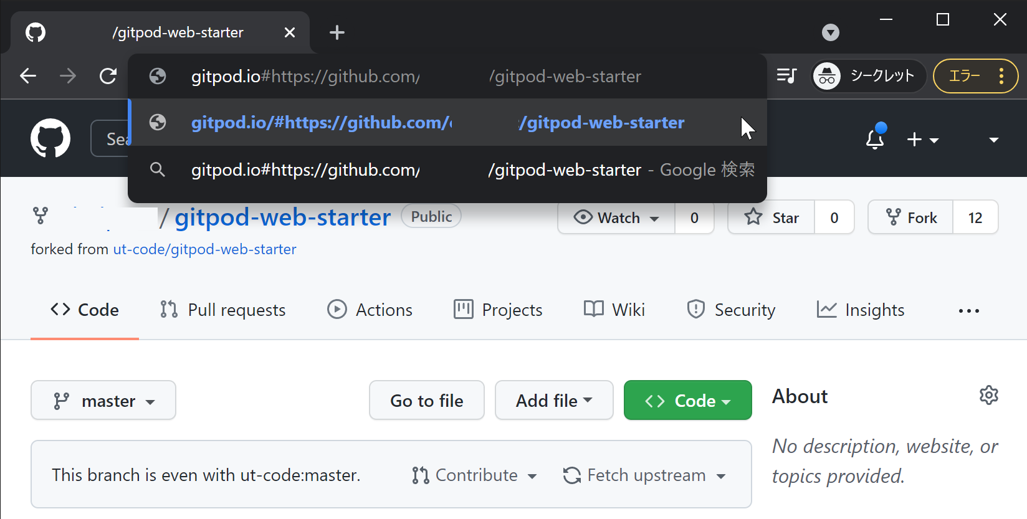
Task: Open a new tab with plus button
Action: coord(337,32)
